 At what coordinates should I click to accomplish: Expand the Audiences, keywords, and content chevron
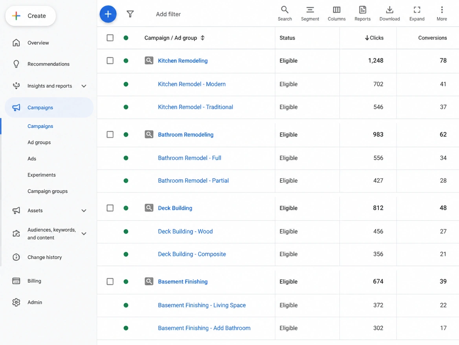[84, 233]
